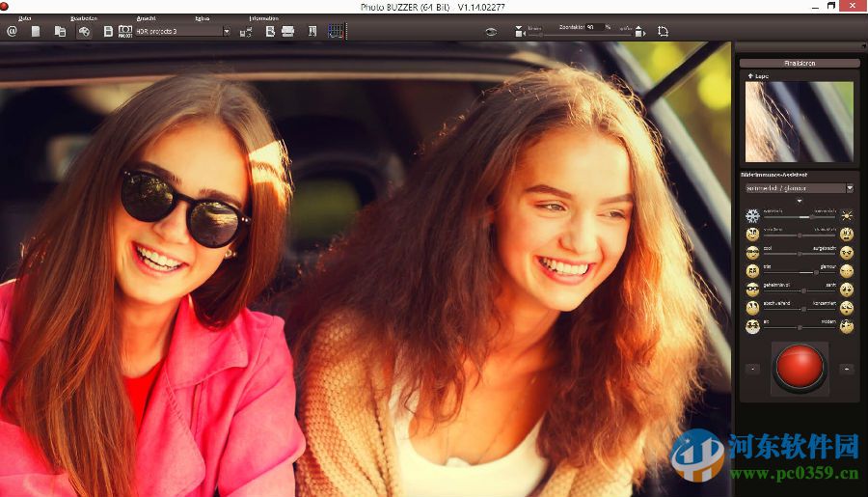This screenshot has width=868, height=497.
Task: Click the @ icon in the toolbar
Action: [x=12, y=31]
